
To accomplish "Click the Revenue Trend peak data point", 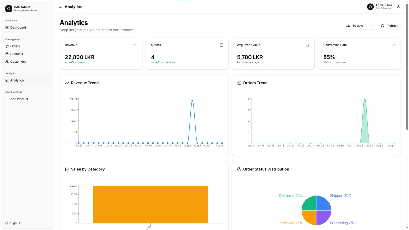I will [192, 101].
